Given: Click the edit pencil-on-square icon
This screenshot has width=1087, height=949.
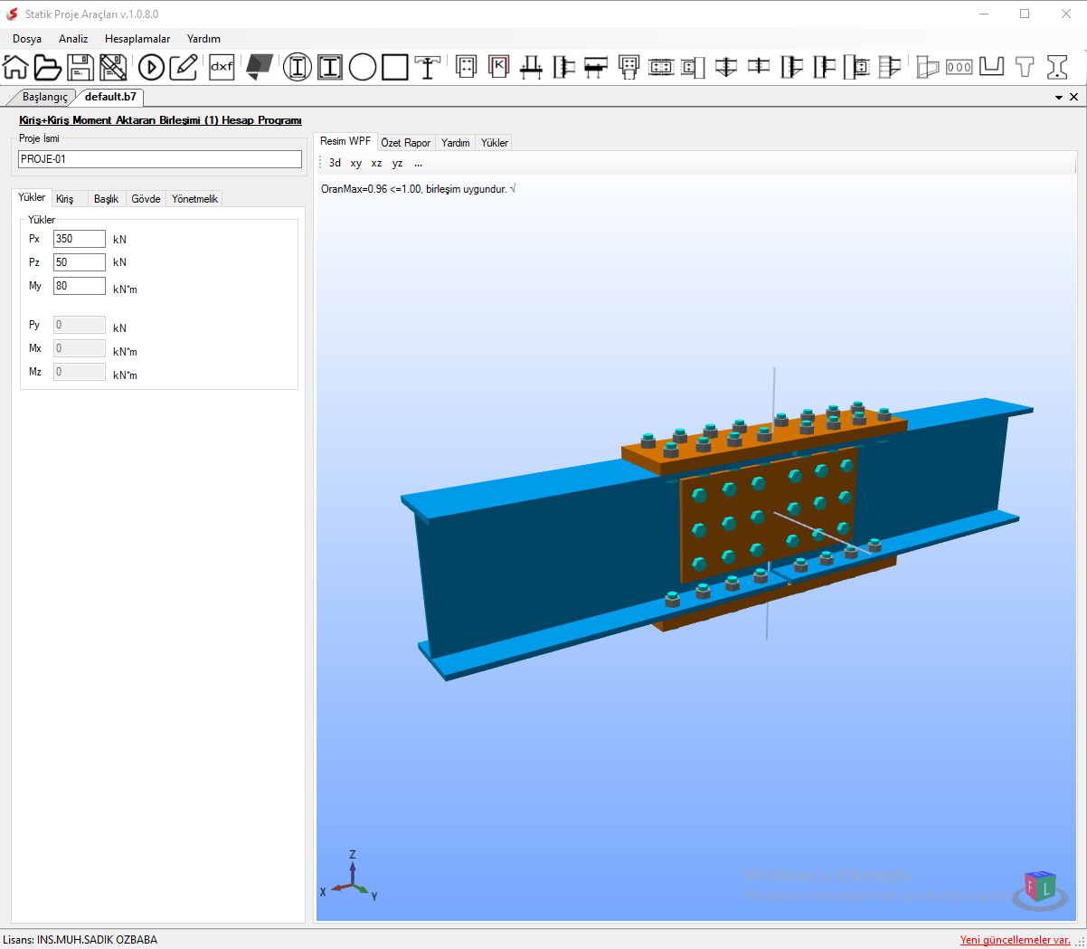Looking at the screenshot, I should 184,67.
